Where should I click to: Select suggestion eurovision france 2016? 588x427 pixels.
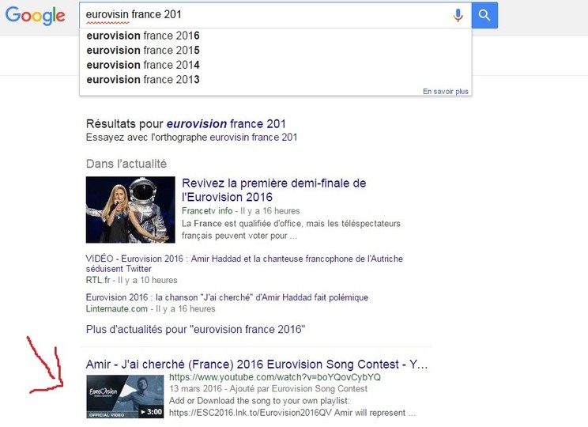pos(143,36)
